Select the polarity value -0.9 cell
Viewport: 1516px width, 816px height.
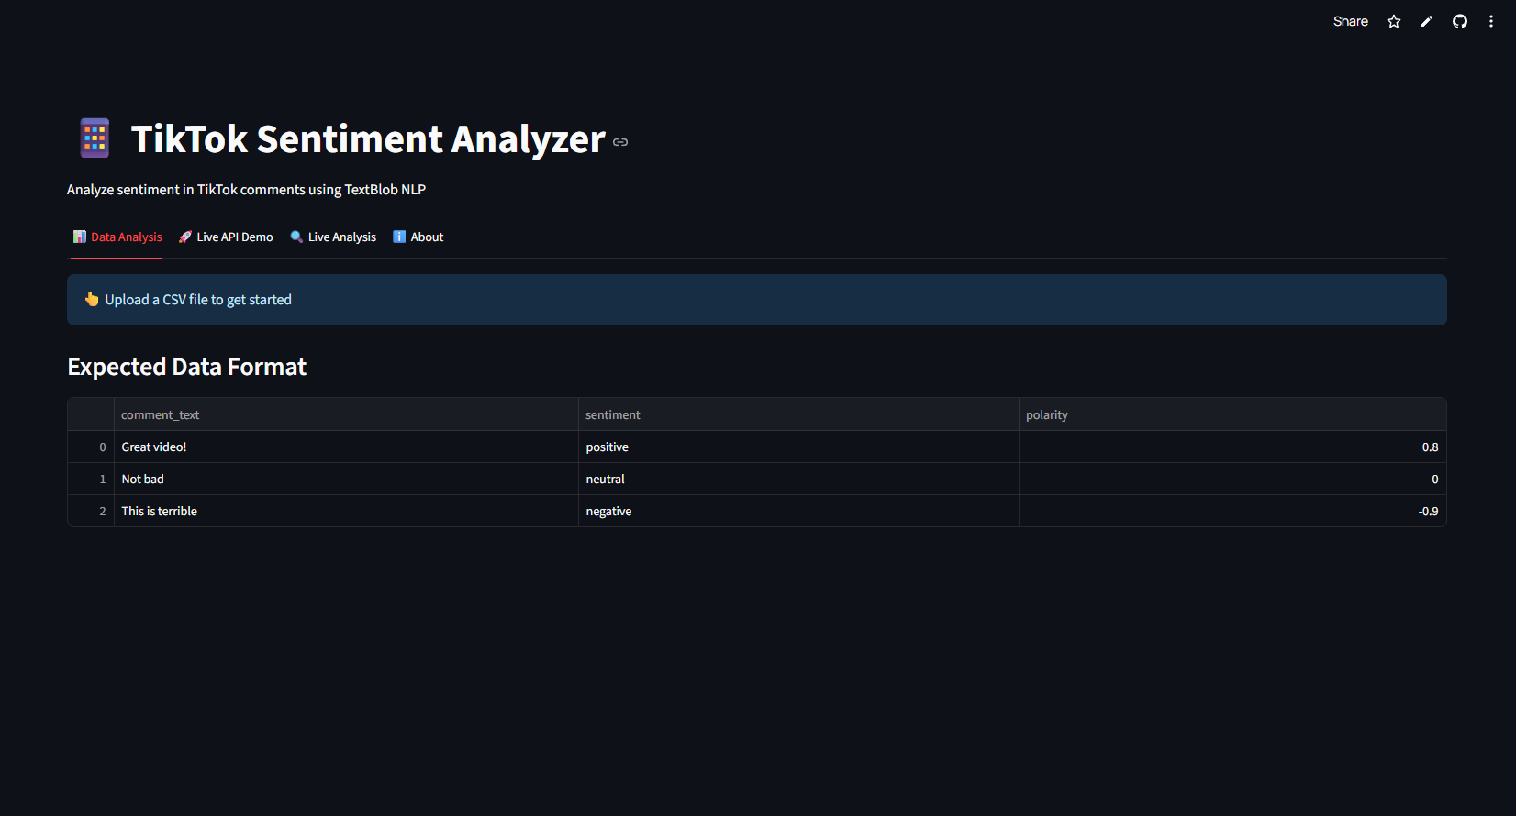point(1232,511)
